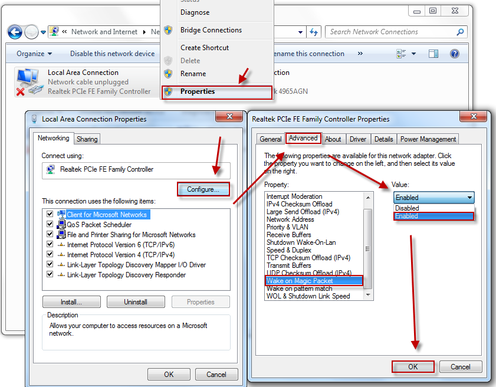Image resolution: width=496 pixels, height=387 pixels.
Task: Open Help via question mark icon
Action: (x=455, y=54)
